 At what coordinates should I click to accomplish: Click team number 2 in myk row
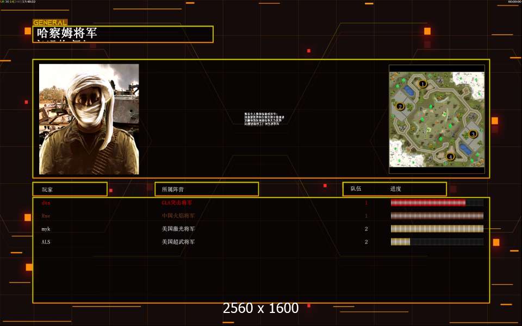(x=366, y=229)
